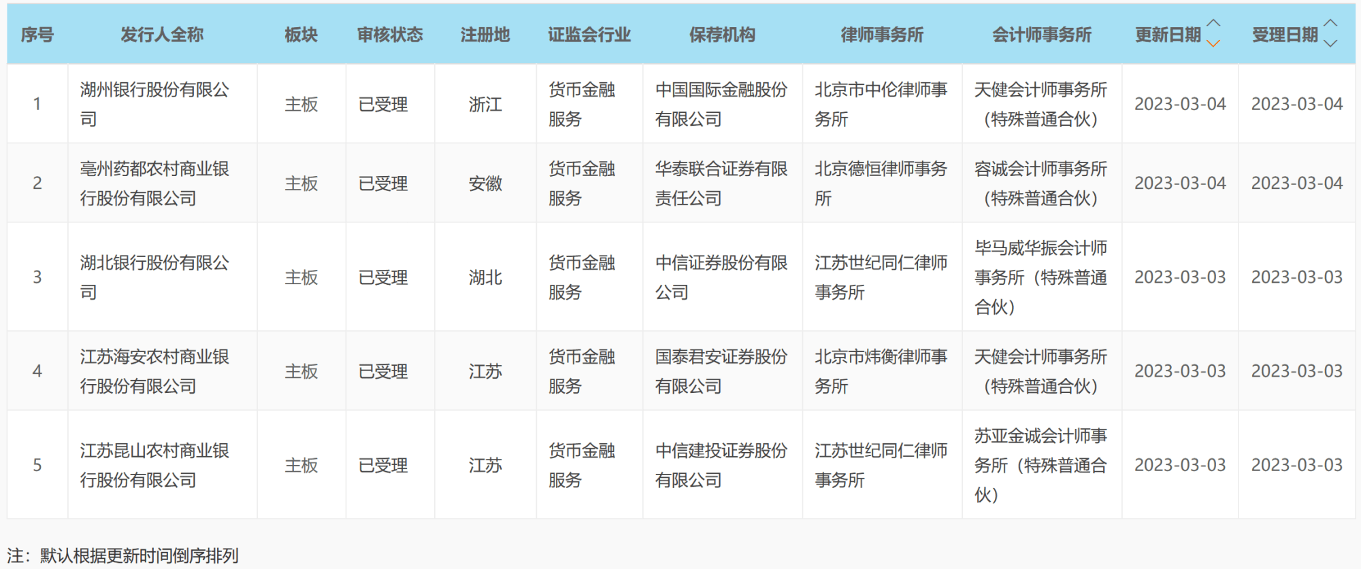This screenshot has width=1361, height=569.
Task: Click serial number 1 cell
Action: click(x=37, y=104)
